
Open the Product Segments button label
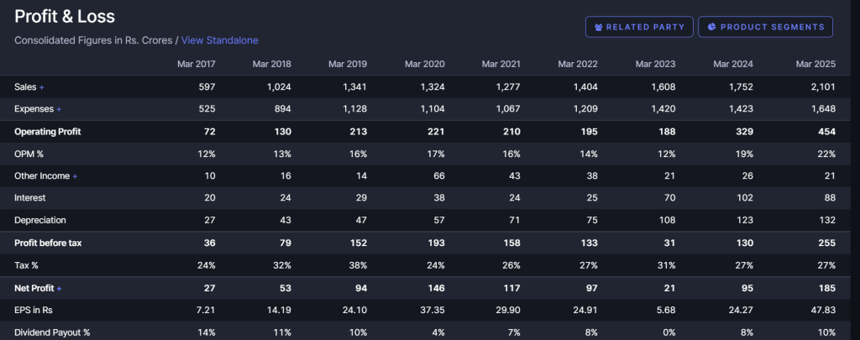click(x=772, y=27)
